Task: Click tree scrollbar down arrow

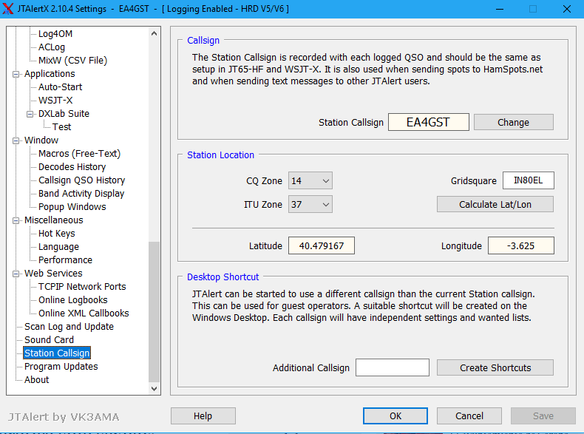Action: coord(155,389)
